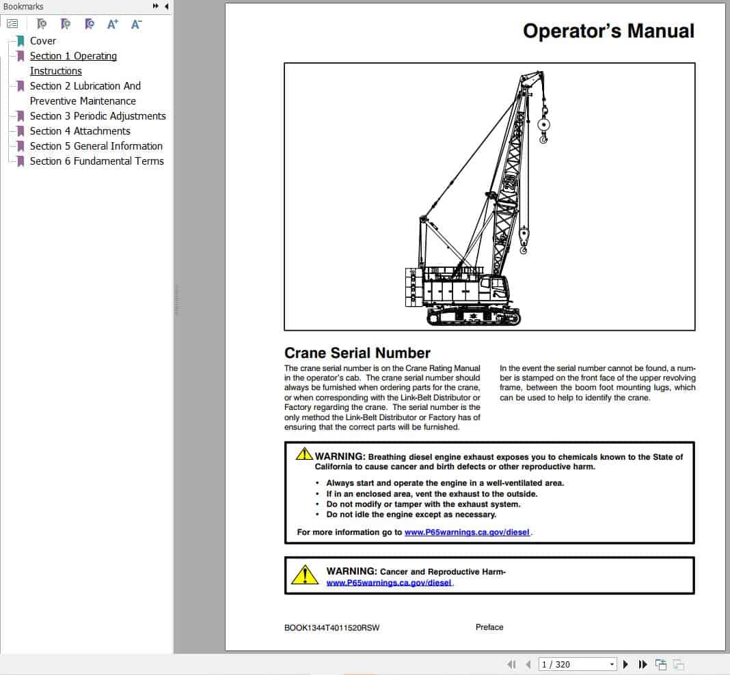Open the Cover bookmark
The image size is (730, 675).
tap(43, 41)
